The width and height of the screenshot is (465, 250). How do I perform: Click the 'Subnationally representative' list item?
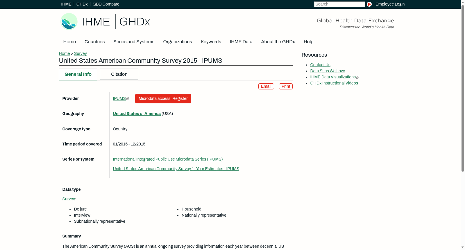[99, 222]
